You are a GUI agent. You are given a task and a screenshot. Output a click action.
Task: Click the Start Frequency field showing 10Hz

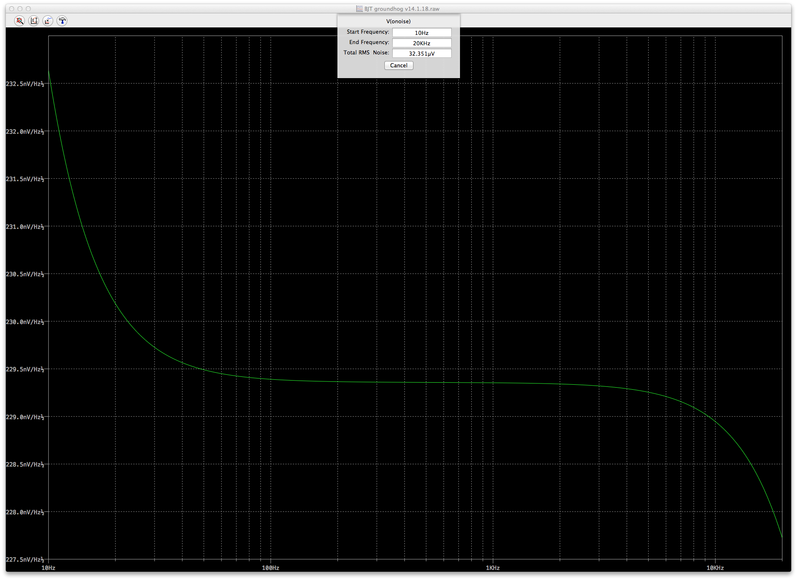(x=422, y=33)
